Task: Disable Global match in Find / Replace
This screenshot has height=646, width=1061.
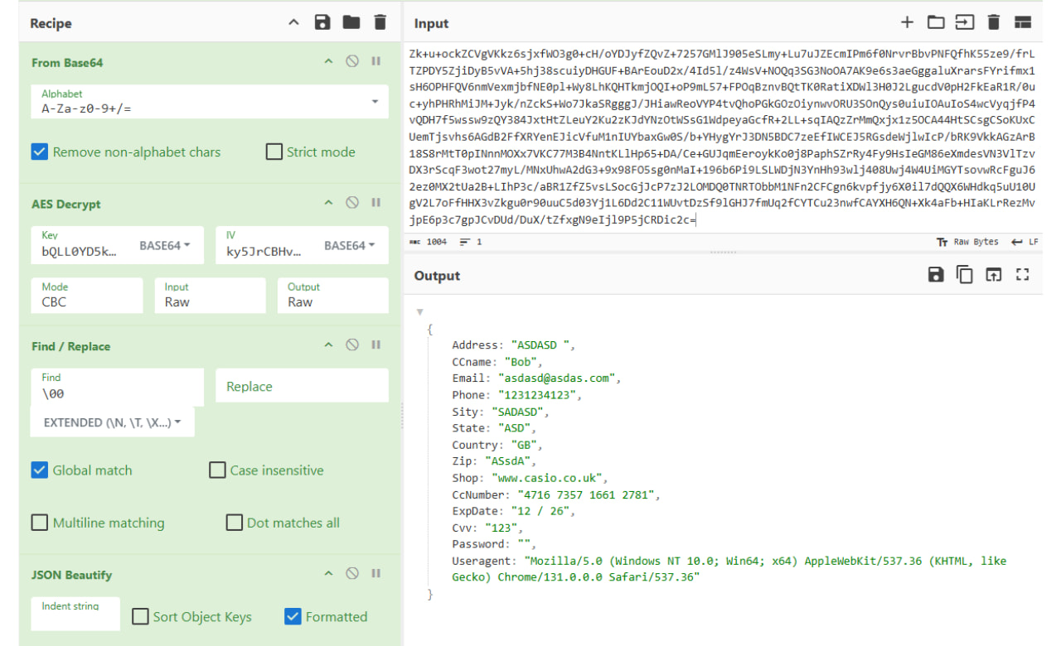Action: tap(39, 470)
